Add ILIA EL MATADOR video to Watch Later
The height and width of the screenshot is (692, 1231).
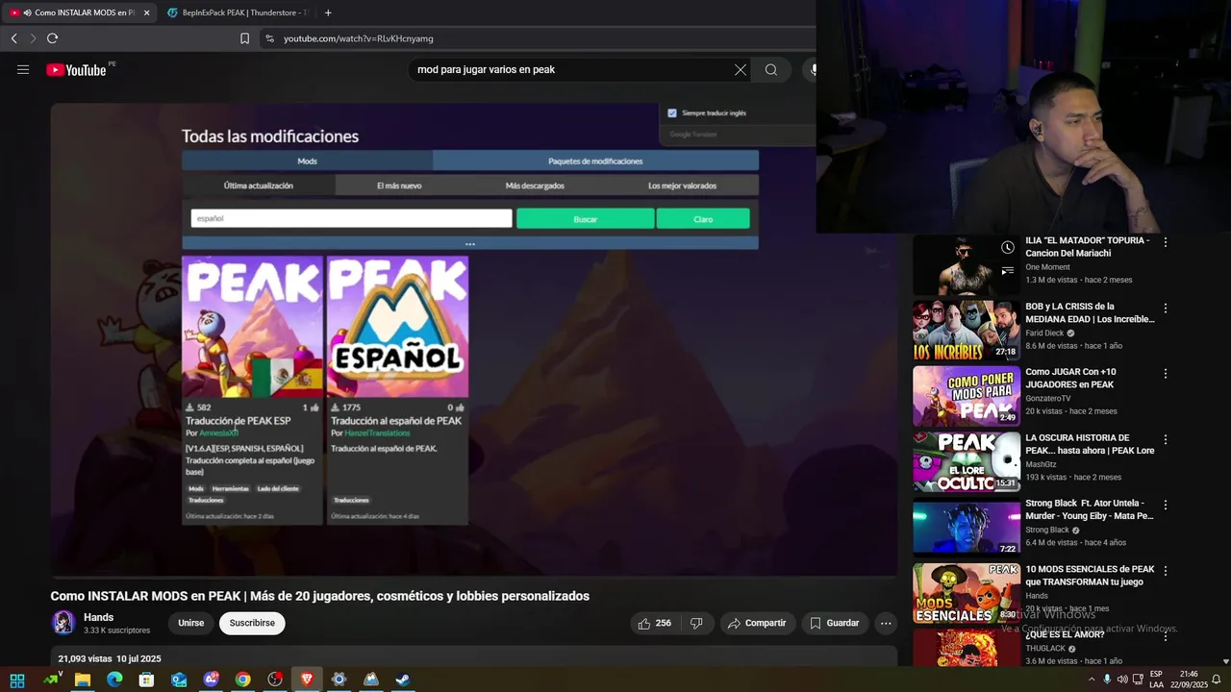tap(1007, 248)
